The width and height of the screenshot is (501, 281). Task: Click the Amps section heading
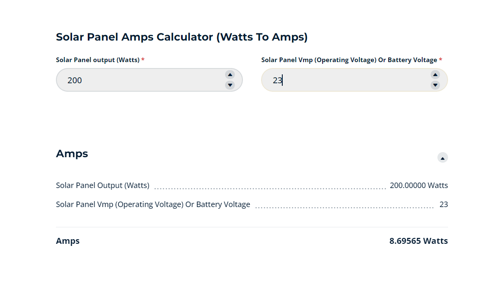[72, 153]
